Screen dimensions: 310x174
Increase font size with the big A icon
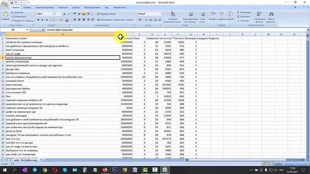tap(64, 14)
